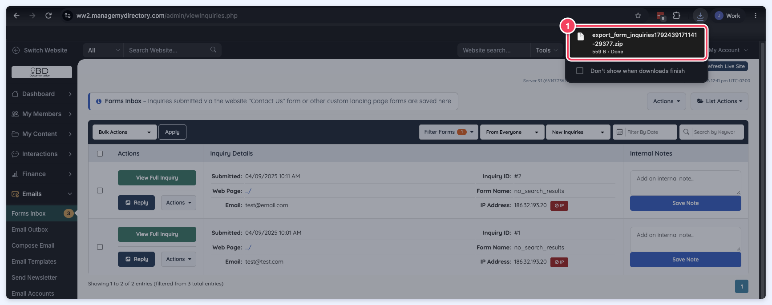Block IP for test@email.com inquiry
772x305 pixels.
tap(559, 205)
